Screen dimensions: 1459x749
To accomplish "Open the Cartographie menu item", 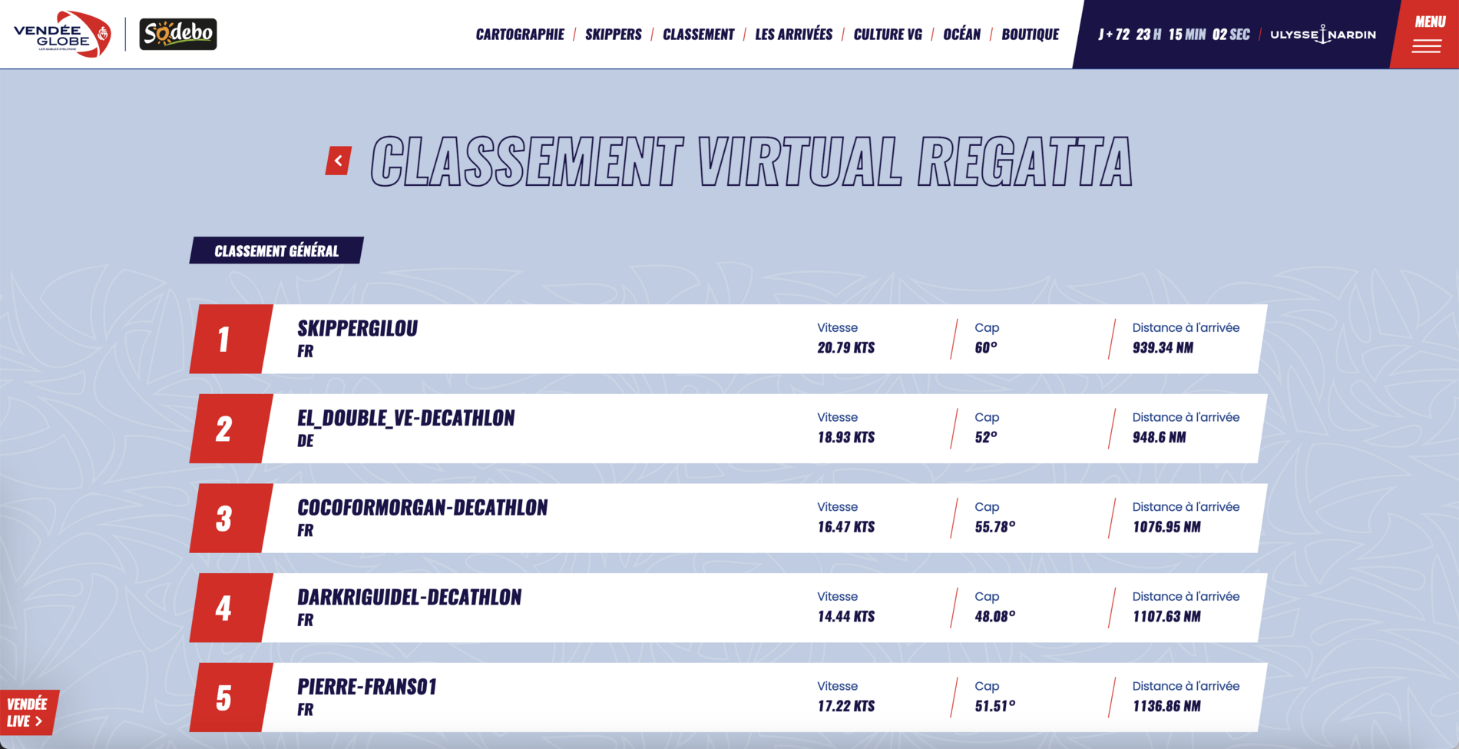I will pyautogui.click(x=520, y=35).
